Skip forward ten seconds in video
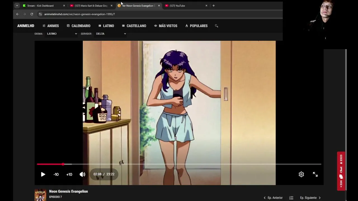Screen dimensions: 358x201 pos(69,174)
